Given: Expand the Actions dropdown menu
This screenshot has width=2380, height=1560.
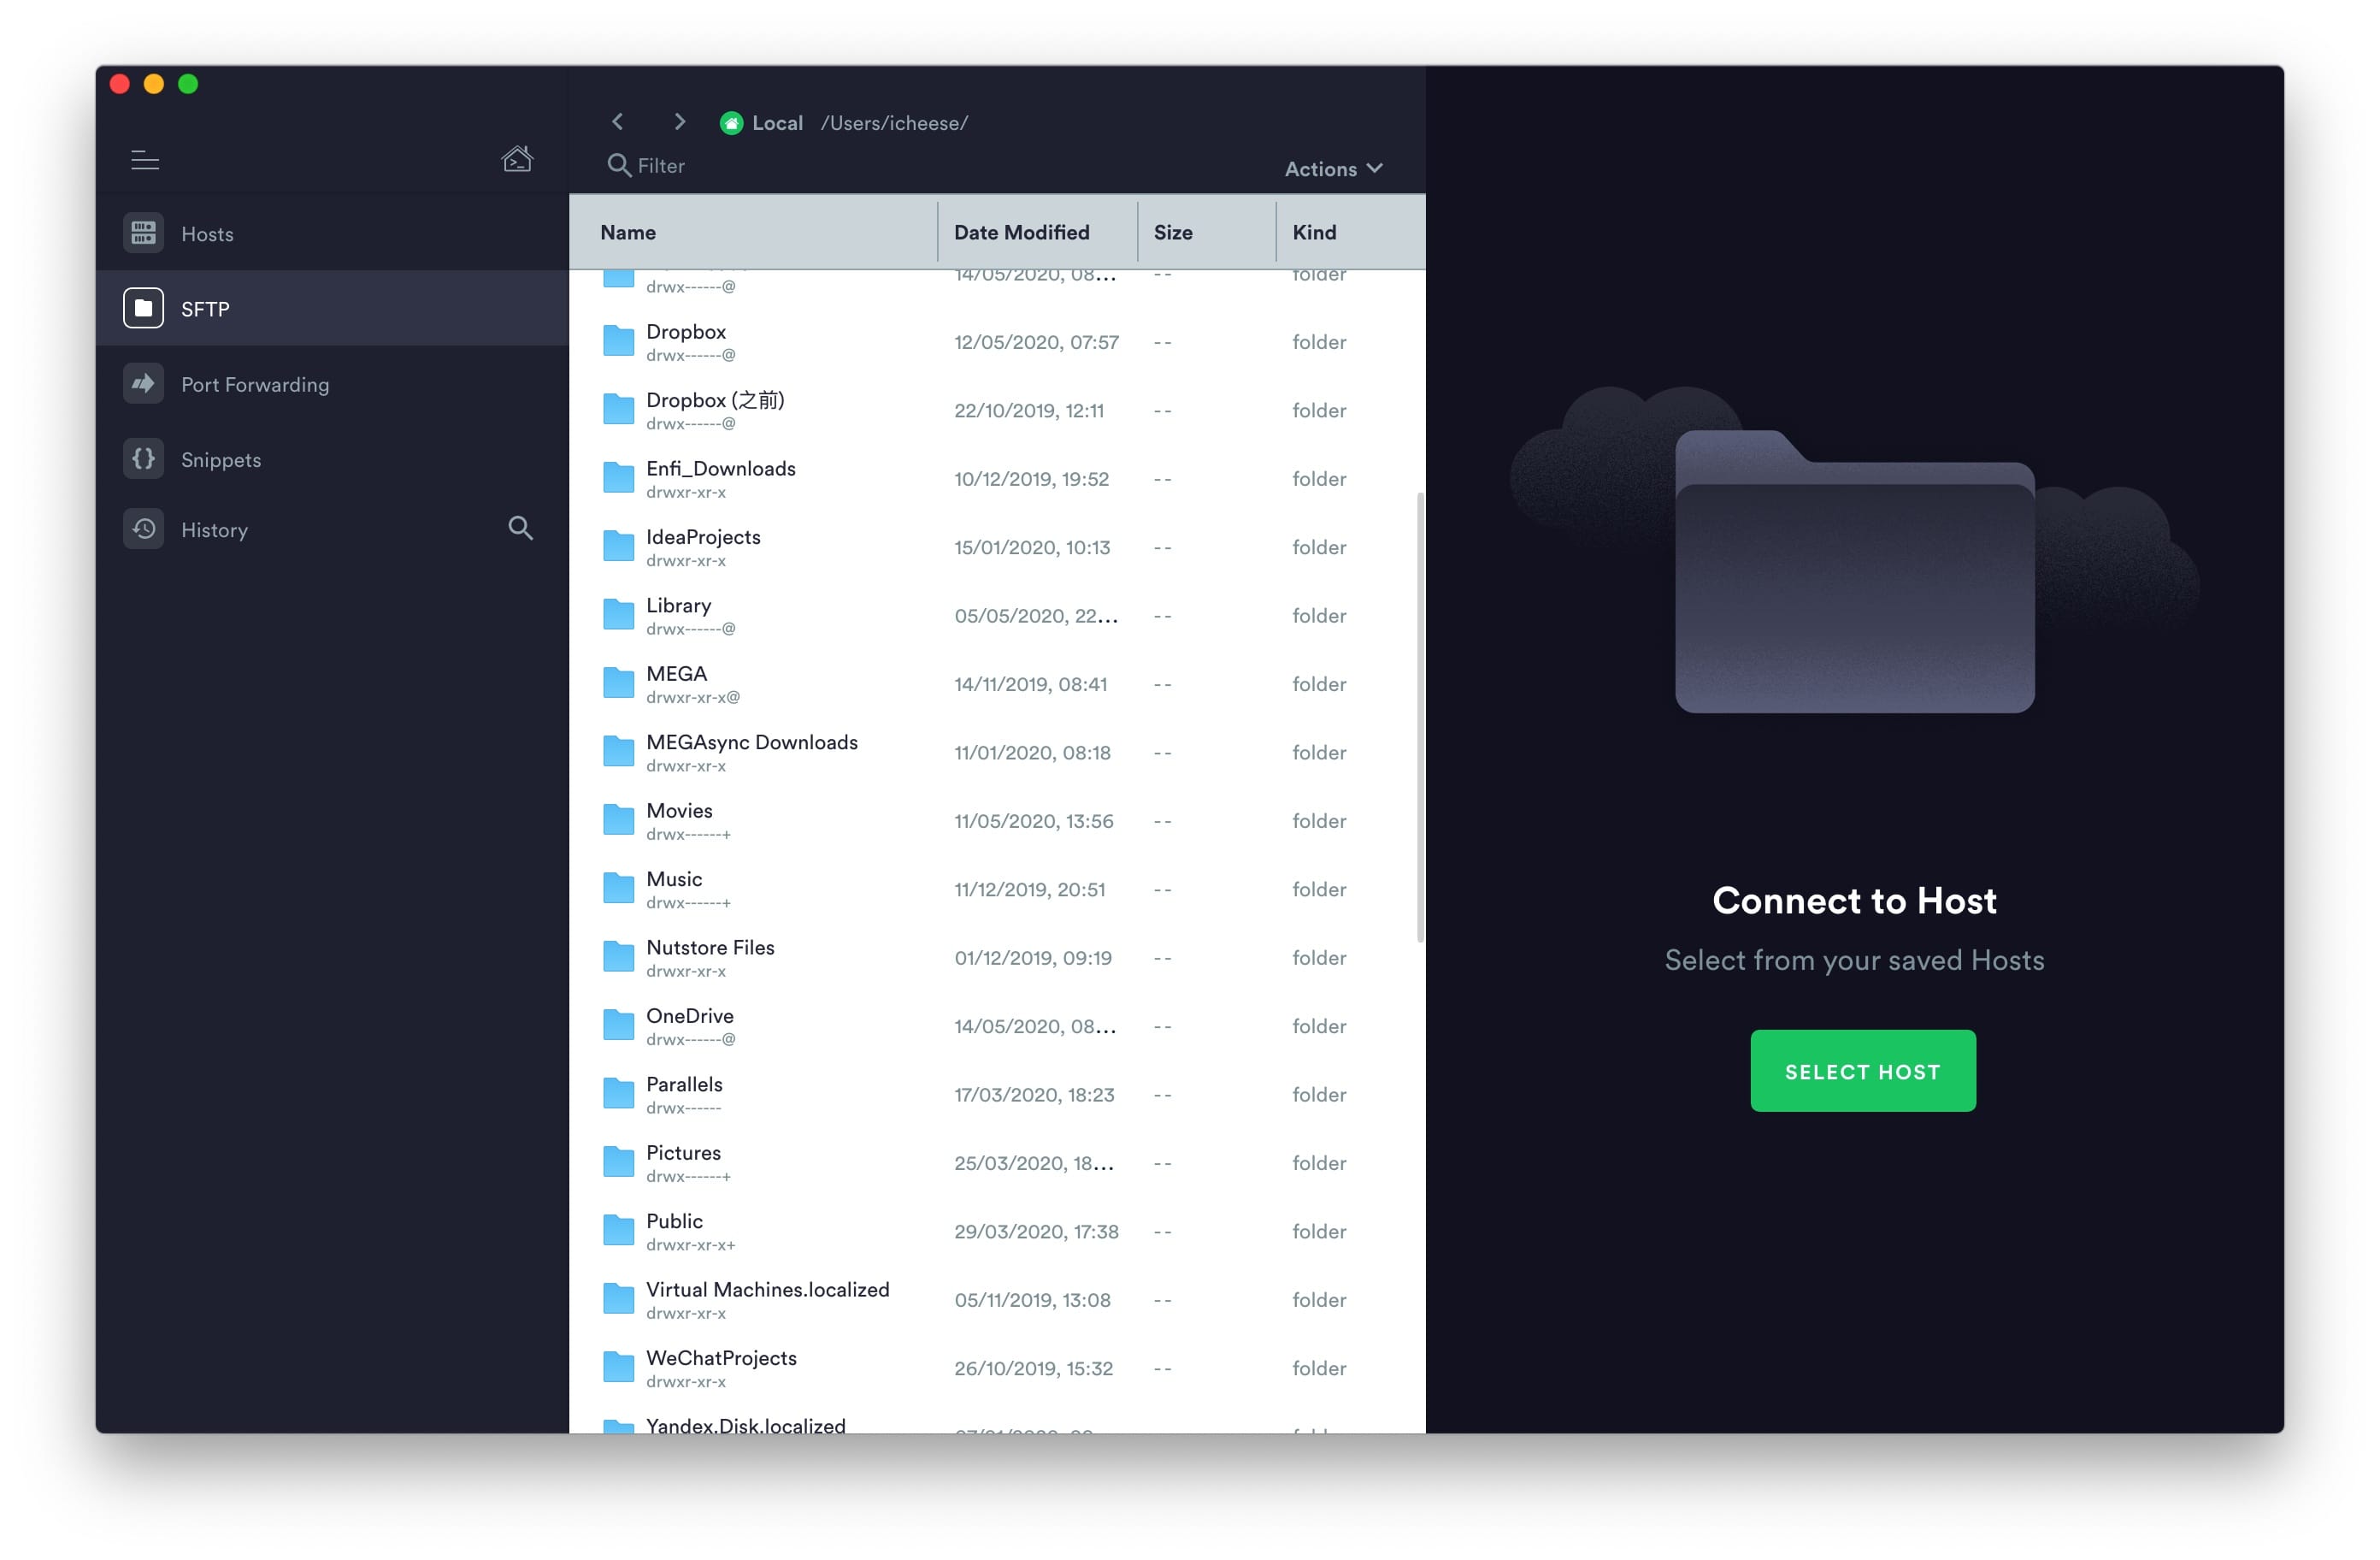Looking at the screenshot, I should coord(1333,169).
